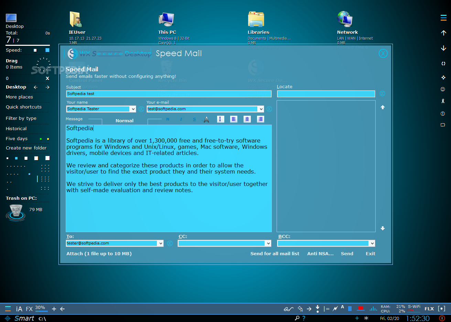The width and height of the screenshot is (451, 322).
Task: Select the largest white icon size square
Action: (x=47, y=158)
